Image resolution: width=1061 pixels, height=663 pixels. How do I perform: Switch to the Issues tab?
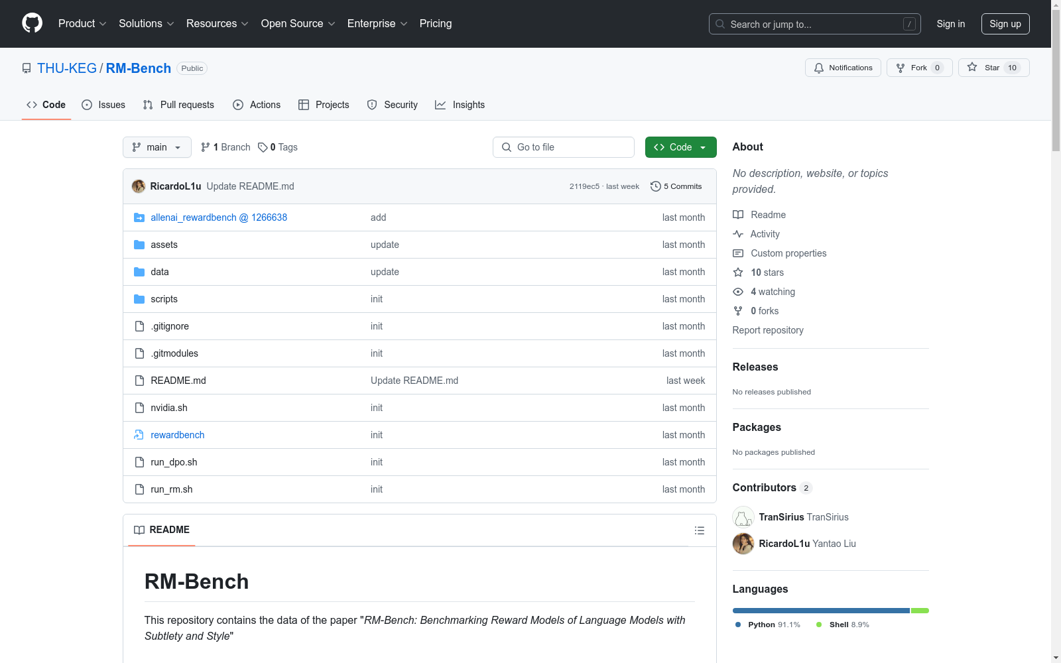pyautogui.click(x=103, y=105)
